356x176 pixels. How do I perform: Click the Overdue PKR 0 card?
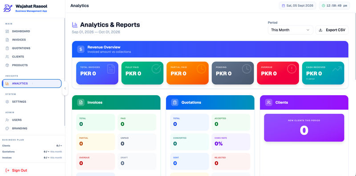tap(278, 73)
